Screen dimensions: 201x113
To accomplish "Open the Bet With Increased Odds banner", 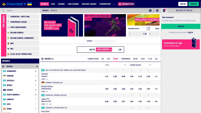I will pos(105,25).
